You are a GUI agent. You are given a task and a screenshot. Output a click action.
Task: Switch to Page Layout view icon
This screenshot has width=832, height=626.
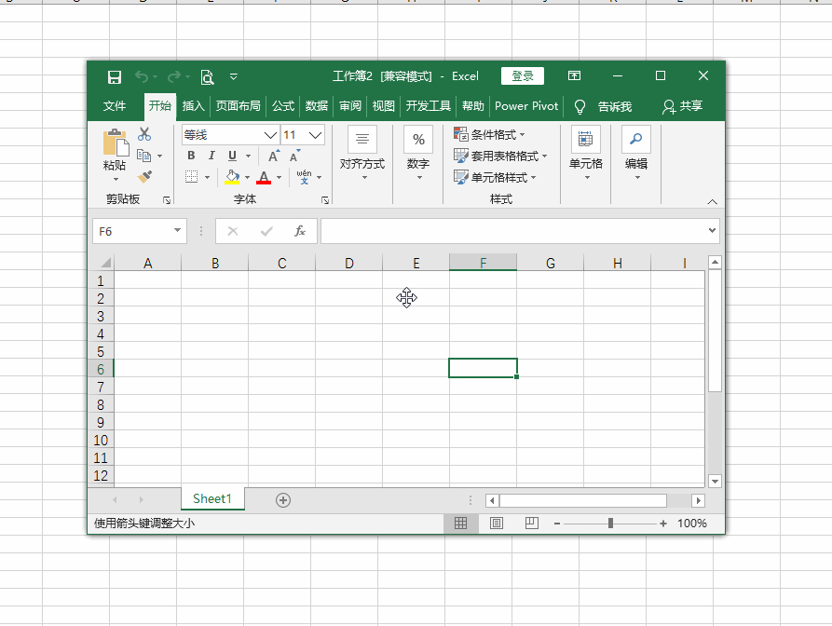click(x=496, y=524)
